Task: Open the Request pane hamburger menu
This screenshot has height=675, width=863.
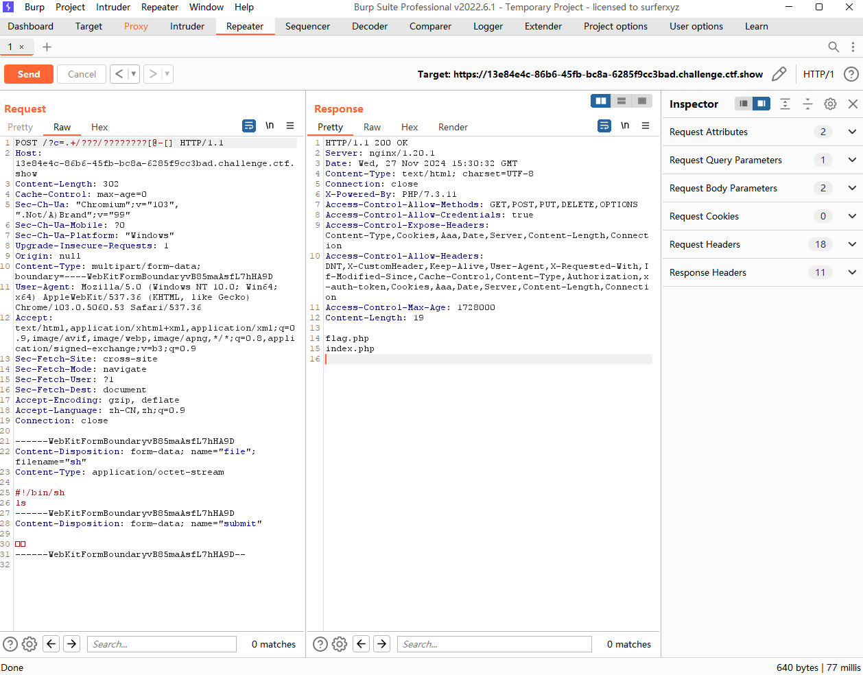Action: point(290,126)
